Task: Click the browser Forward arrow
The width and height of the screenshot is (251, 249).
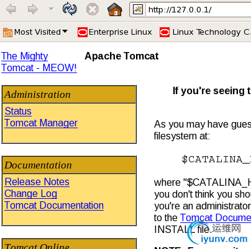Action: coord(33,9)
